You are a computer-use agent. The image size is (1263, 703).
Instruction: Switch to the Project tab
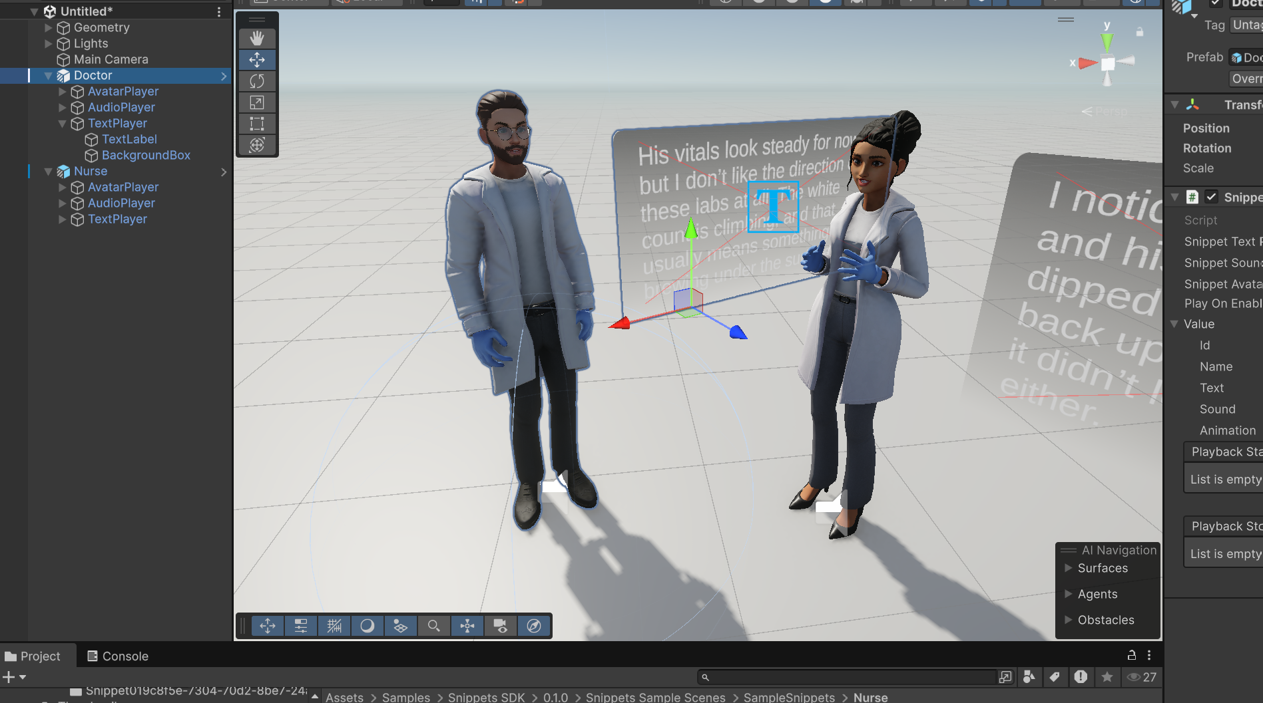33,656
